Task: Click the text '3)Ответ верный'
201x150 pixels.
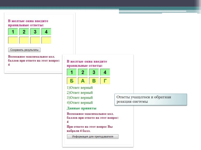Action: pyautogui.click(x=80, y=98)
